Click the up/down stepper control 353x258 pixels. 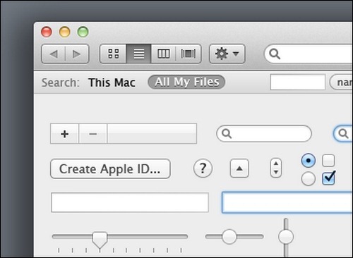click(276, 168)
